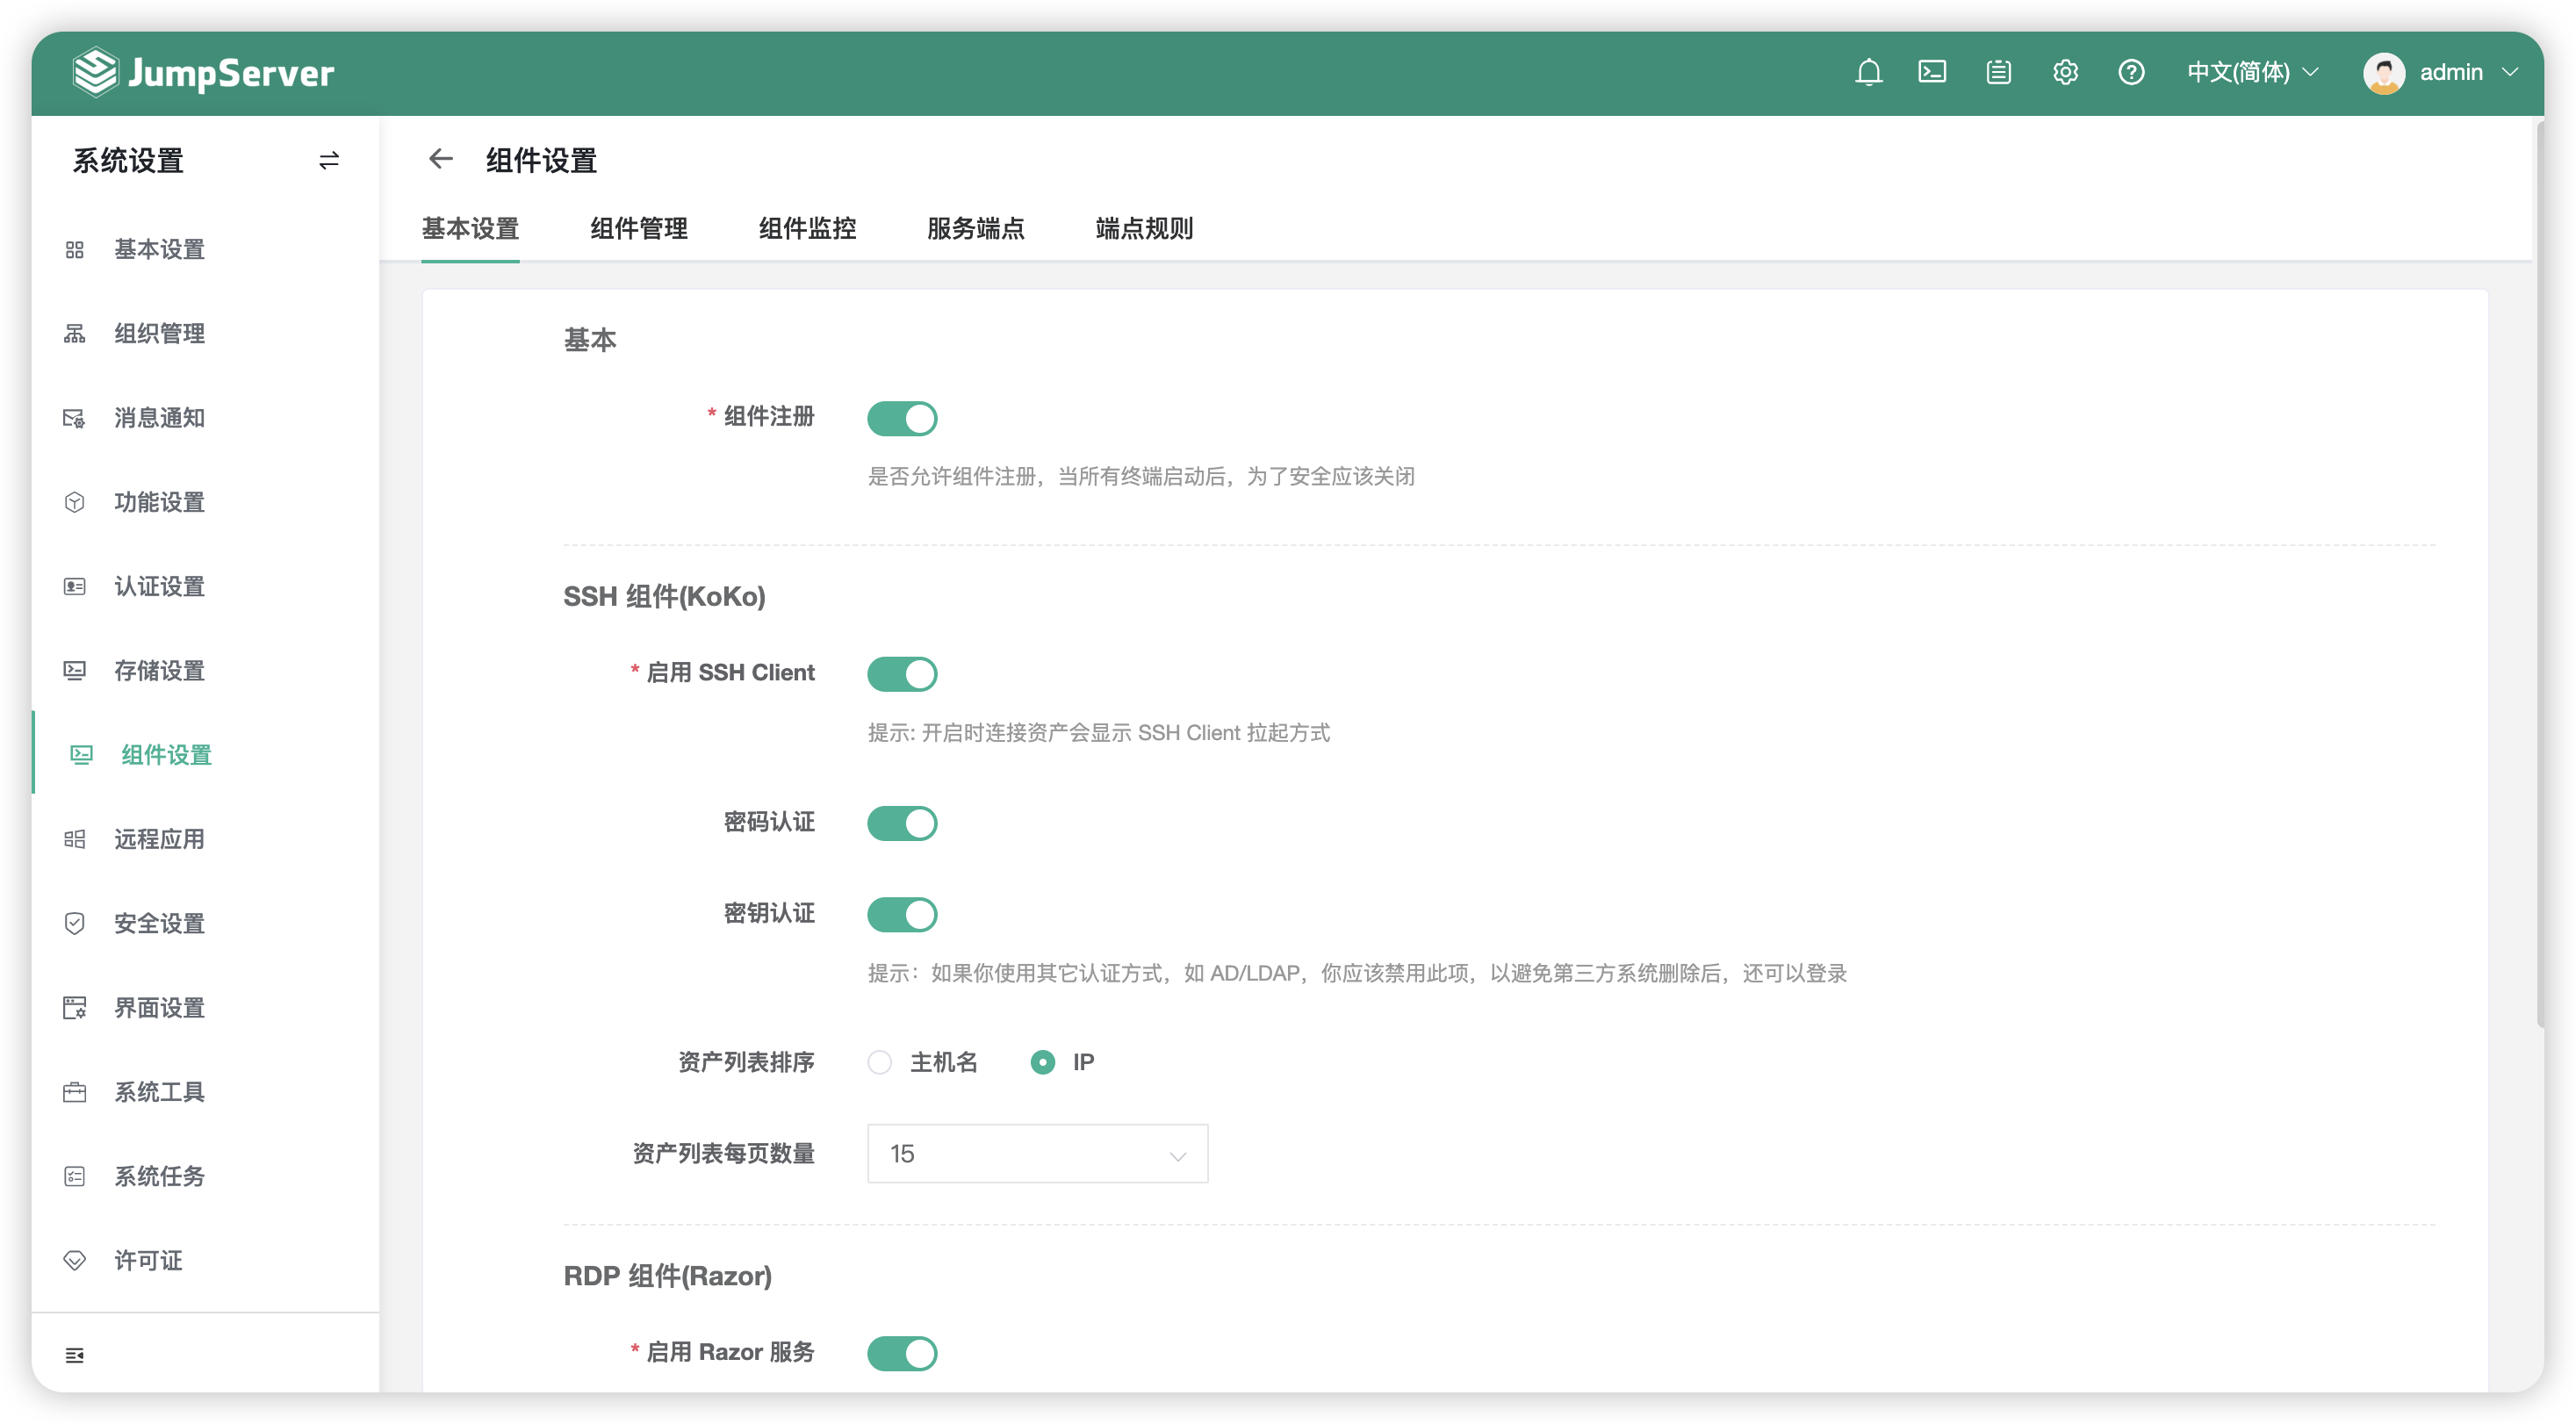Open 组织管理 in the sidebar
Screen dimensions: 2576x1424
click(x=205, y=333)
